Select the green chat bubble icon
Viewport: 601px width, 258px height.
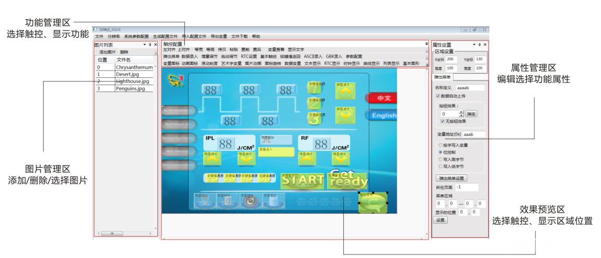click(374, 202)
